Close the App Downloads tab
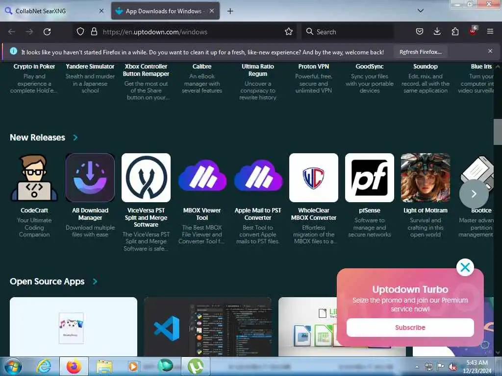Viewport: 502px width, 376px height. [x=212, y=11]
